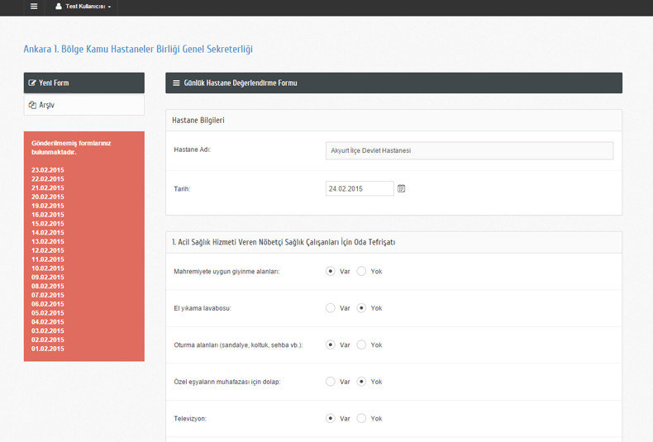Open unsent form dated 14.02.2015
The image size is (653, 442).
48,233
